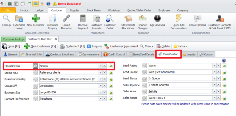Click New Customer [F5] toolbar button
This screenshot has width=236, height=116.
(40, 46)
